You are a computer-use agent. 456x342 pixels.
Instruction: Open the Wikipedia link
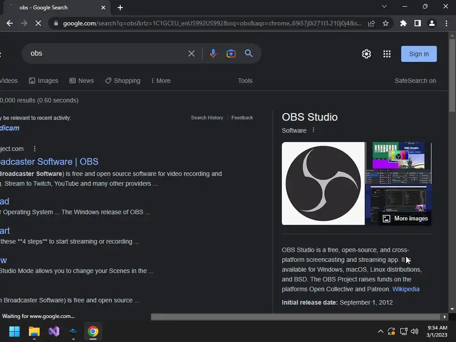[406, 289]
